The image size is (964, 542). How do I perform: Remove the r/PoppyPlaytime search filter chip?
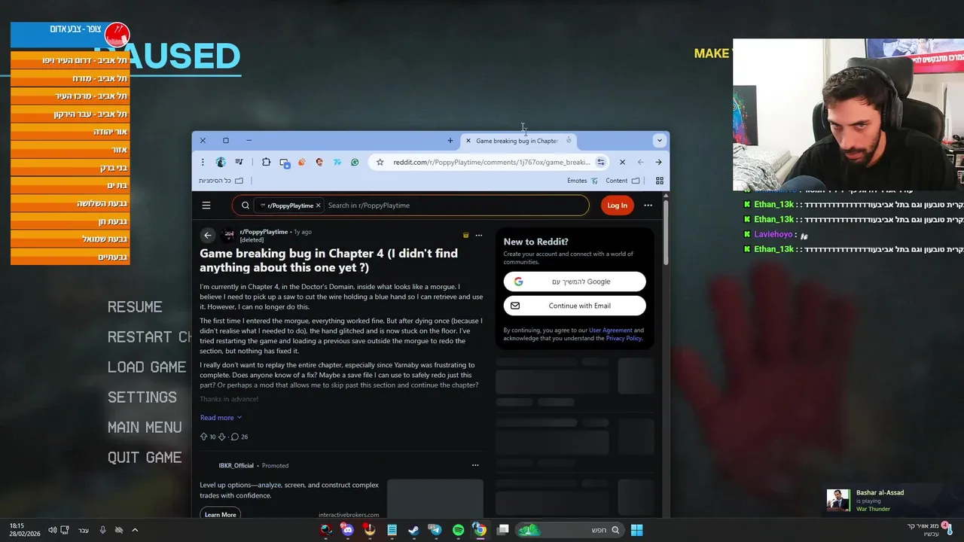318,206
